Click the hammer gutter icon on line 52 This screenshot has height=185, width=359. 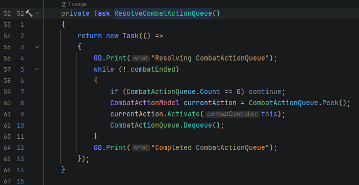tap(29, 13)
